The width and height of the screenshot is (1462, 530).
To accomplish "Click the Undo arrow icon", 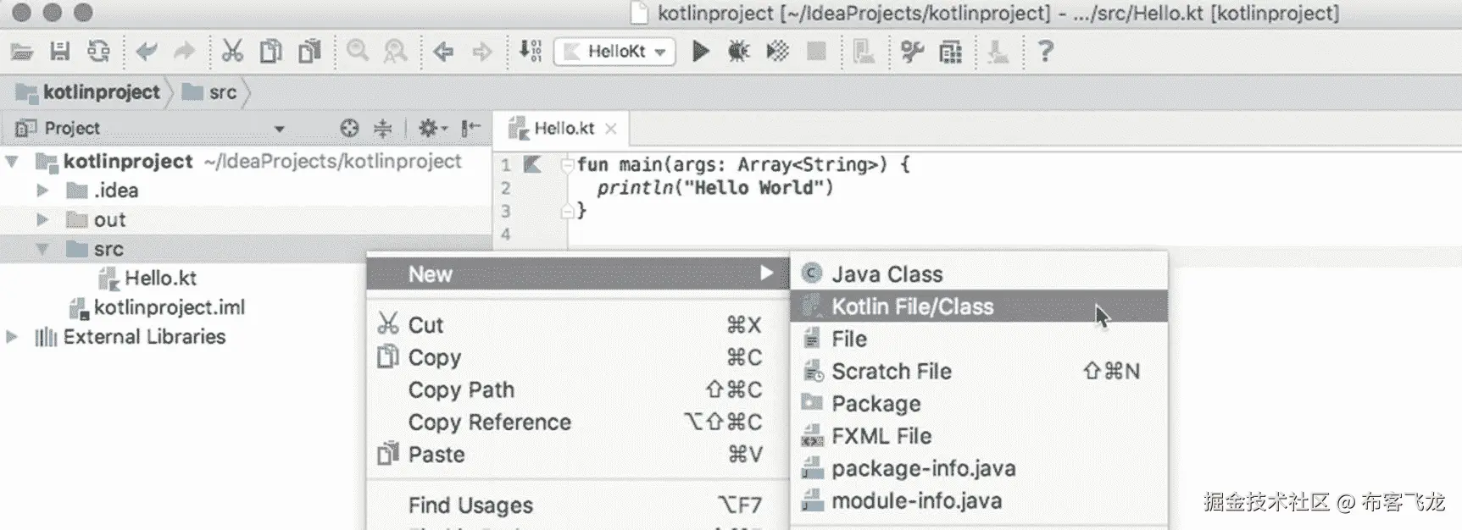I will click(147, 52).
